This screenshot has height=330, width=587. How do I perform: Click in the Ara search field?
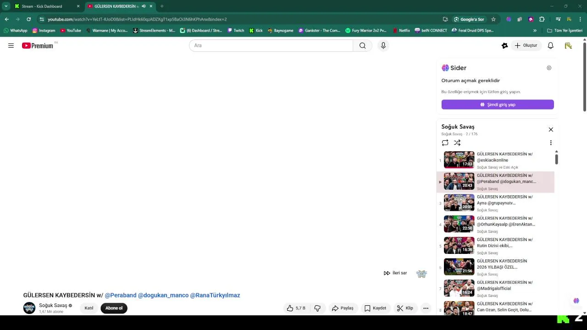(x=271, y=45)
